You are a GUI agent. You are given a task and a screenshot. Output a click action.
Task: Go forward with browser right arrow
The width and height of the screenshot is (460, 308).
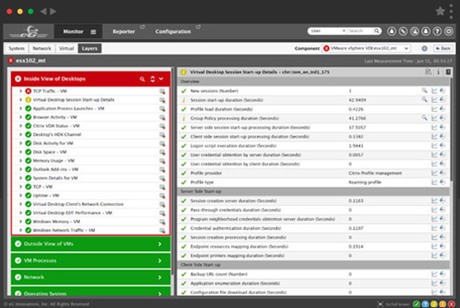[x=53, y=12]
